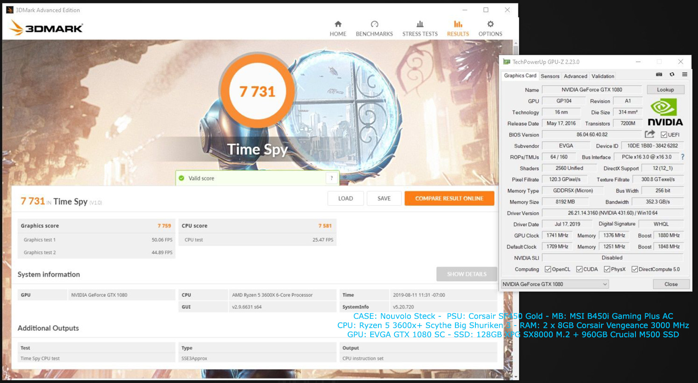Image resolution: width=698 pixels, height=383 pixels.
Task: Click AMD Ryzen 5 3600X processor text
Action: tap(272, 295)
